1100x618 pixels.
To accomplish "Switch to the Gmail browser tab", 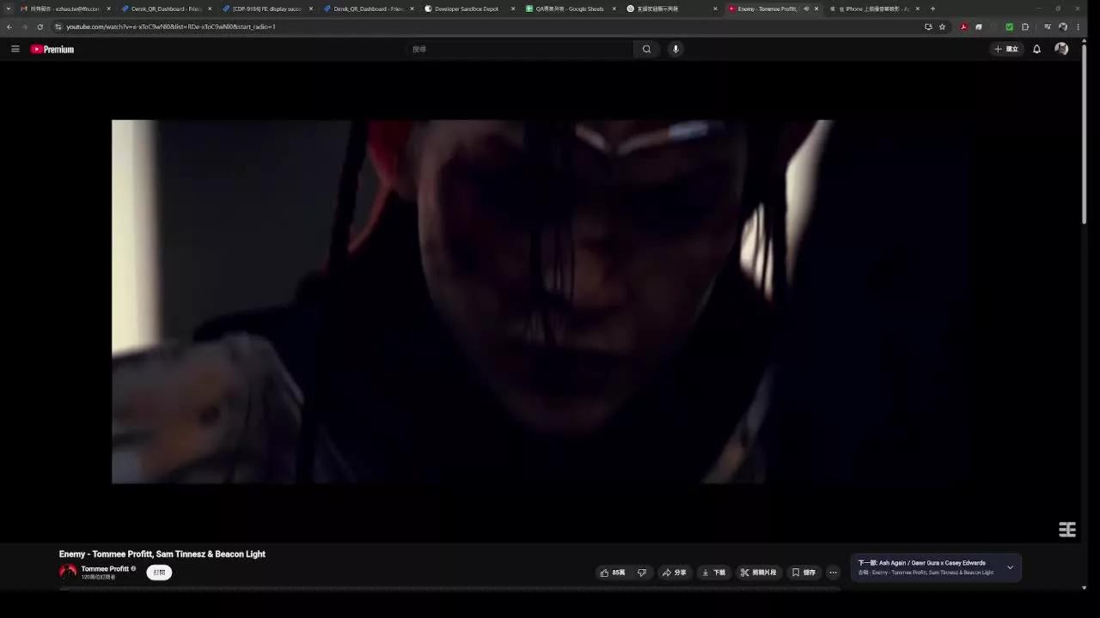I will point(64,9).
